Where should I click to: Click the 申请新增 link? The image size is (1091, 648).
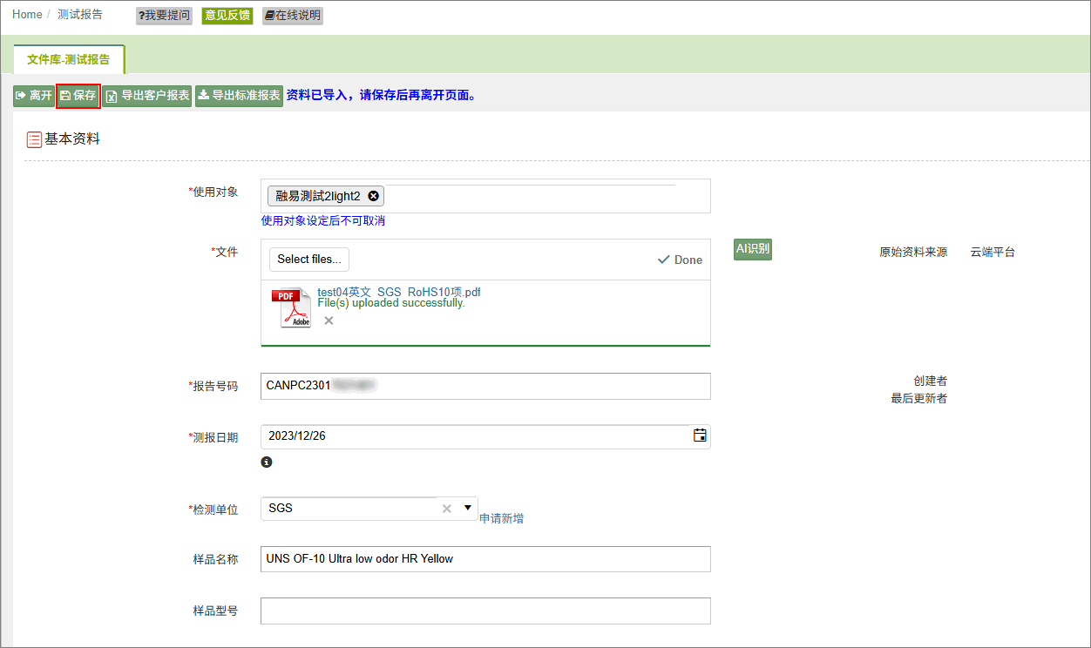point(502,518)
